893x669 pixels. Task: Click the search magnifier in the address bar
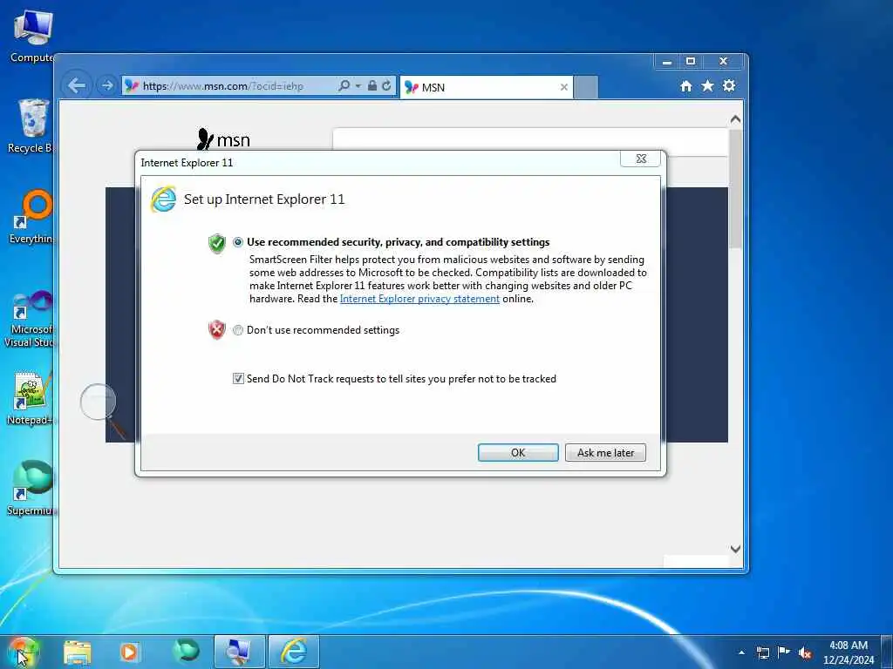pyautogui.click(x=344, y=86)
